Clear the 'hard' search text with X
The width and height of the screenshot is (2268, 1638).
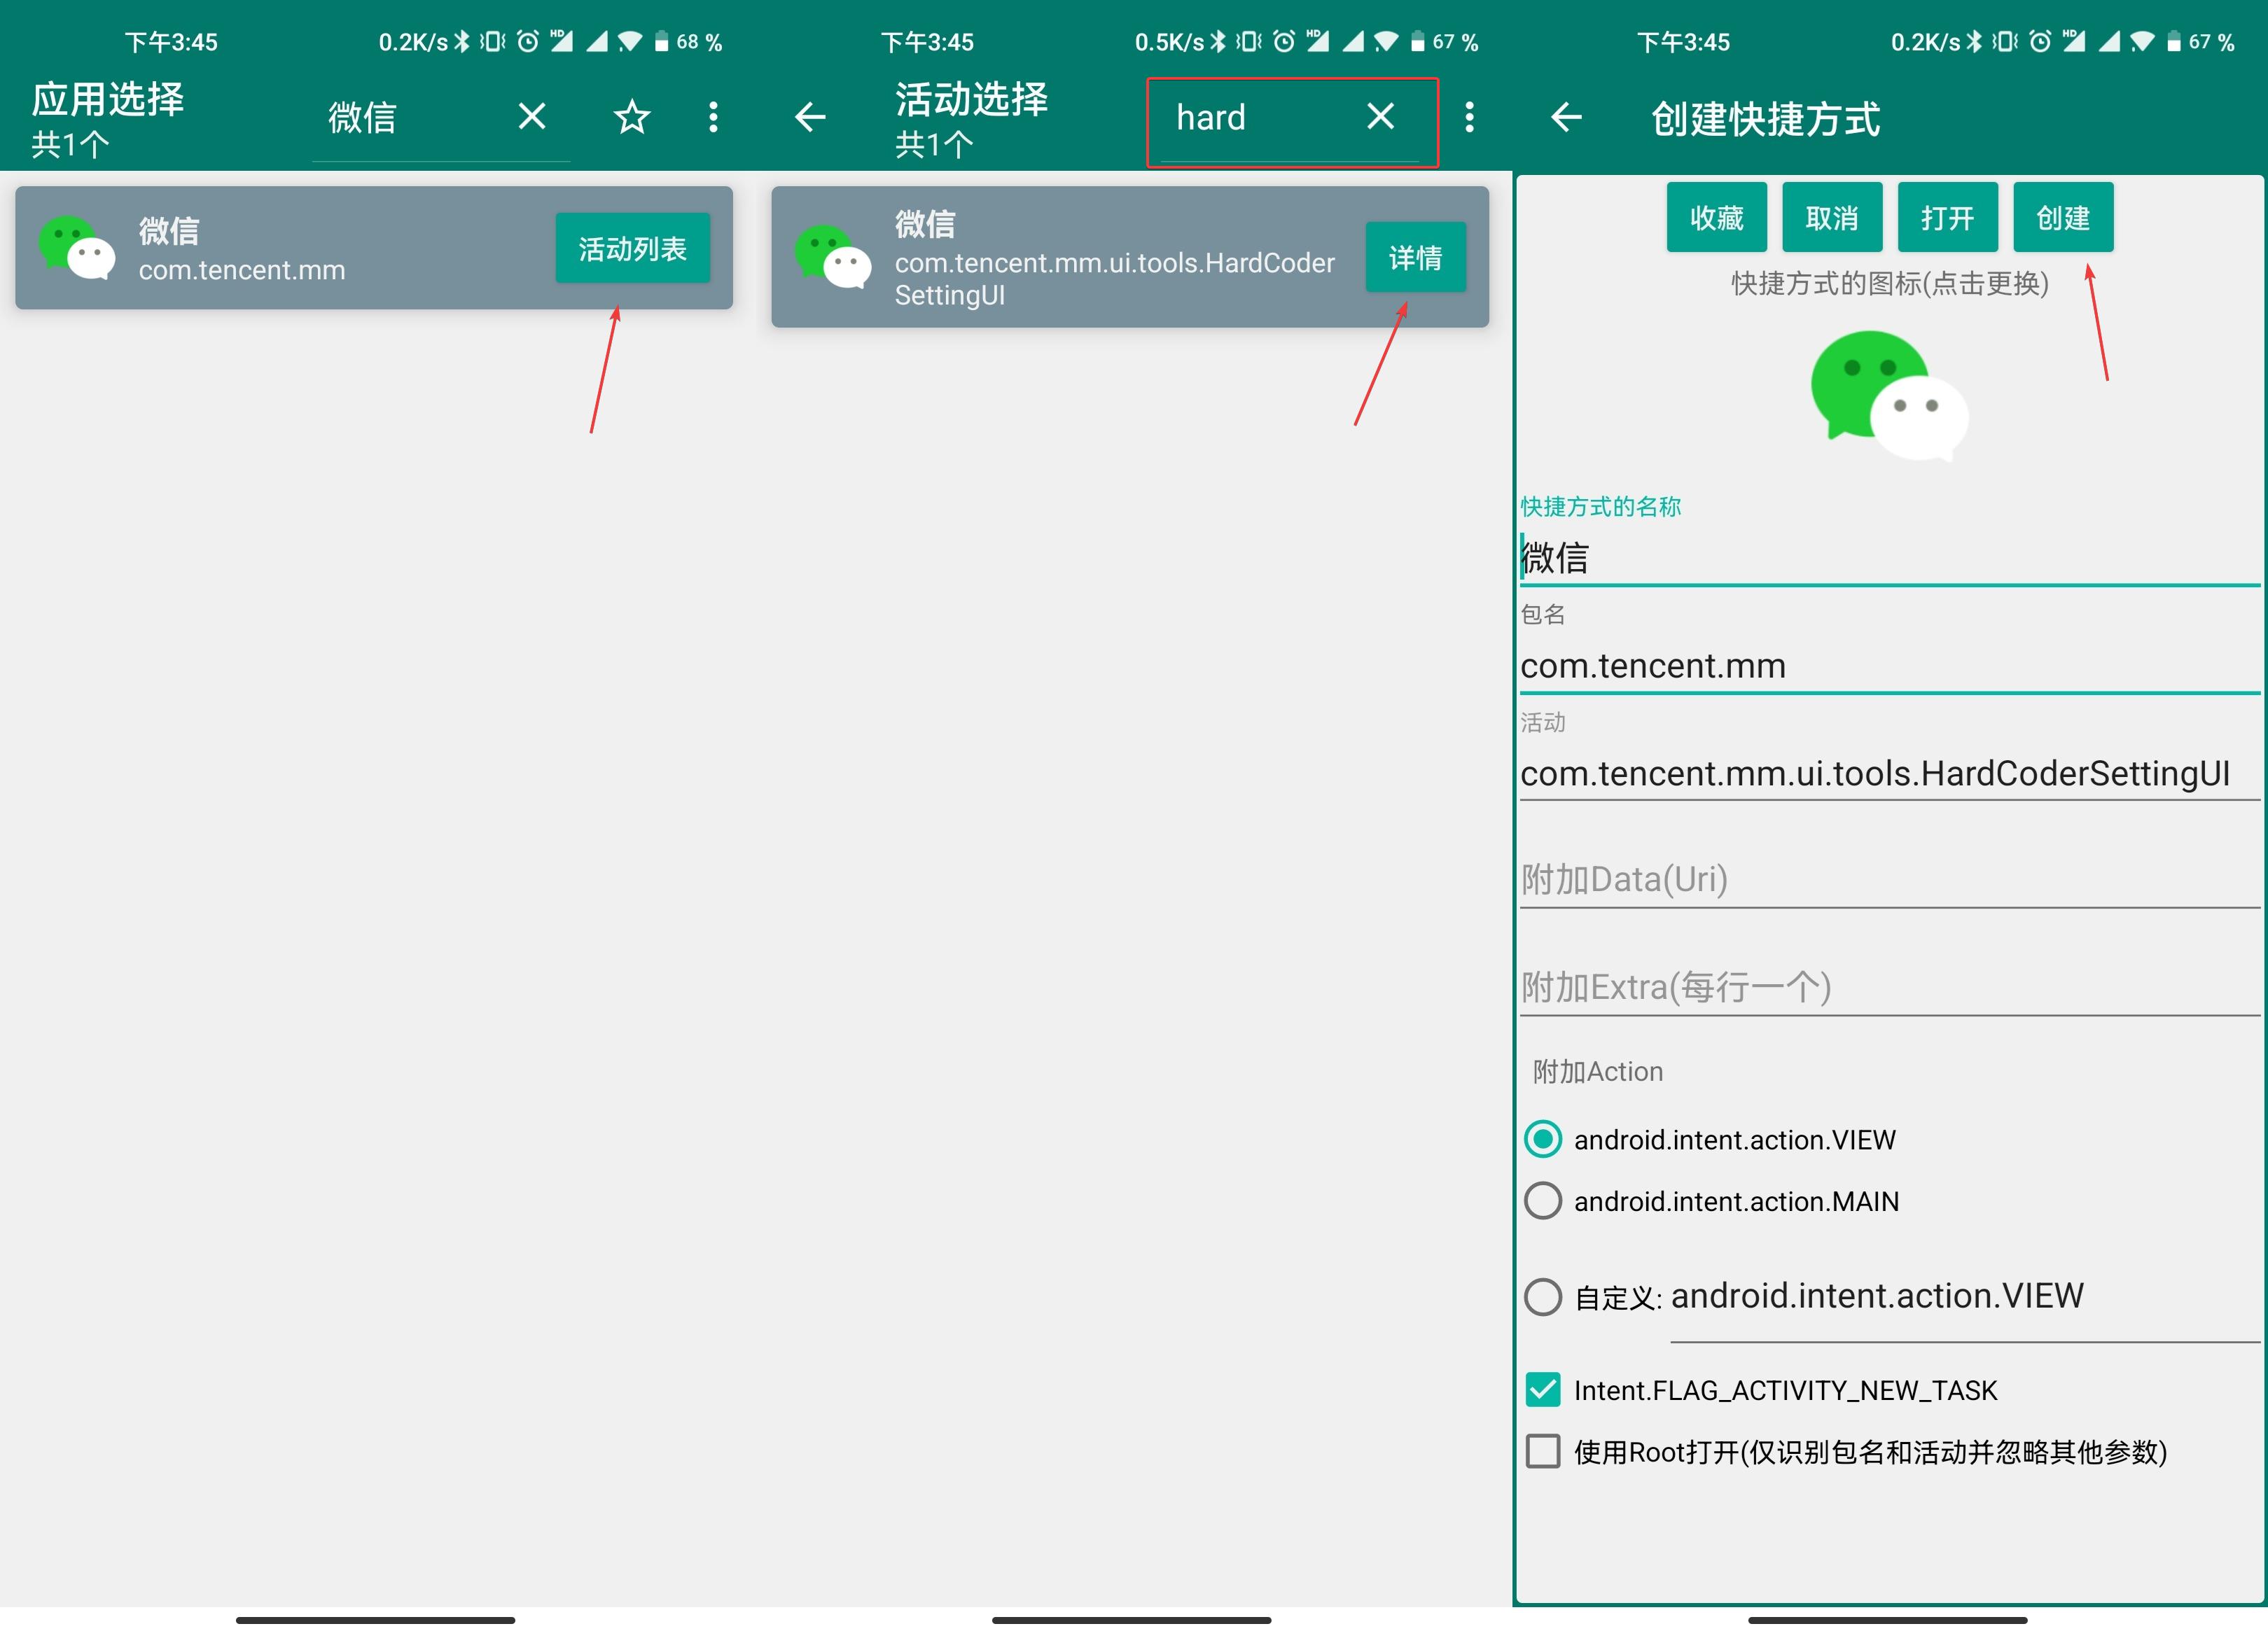coord(1380,117)
